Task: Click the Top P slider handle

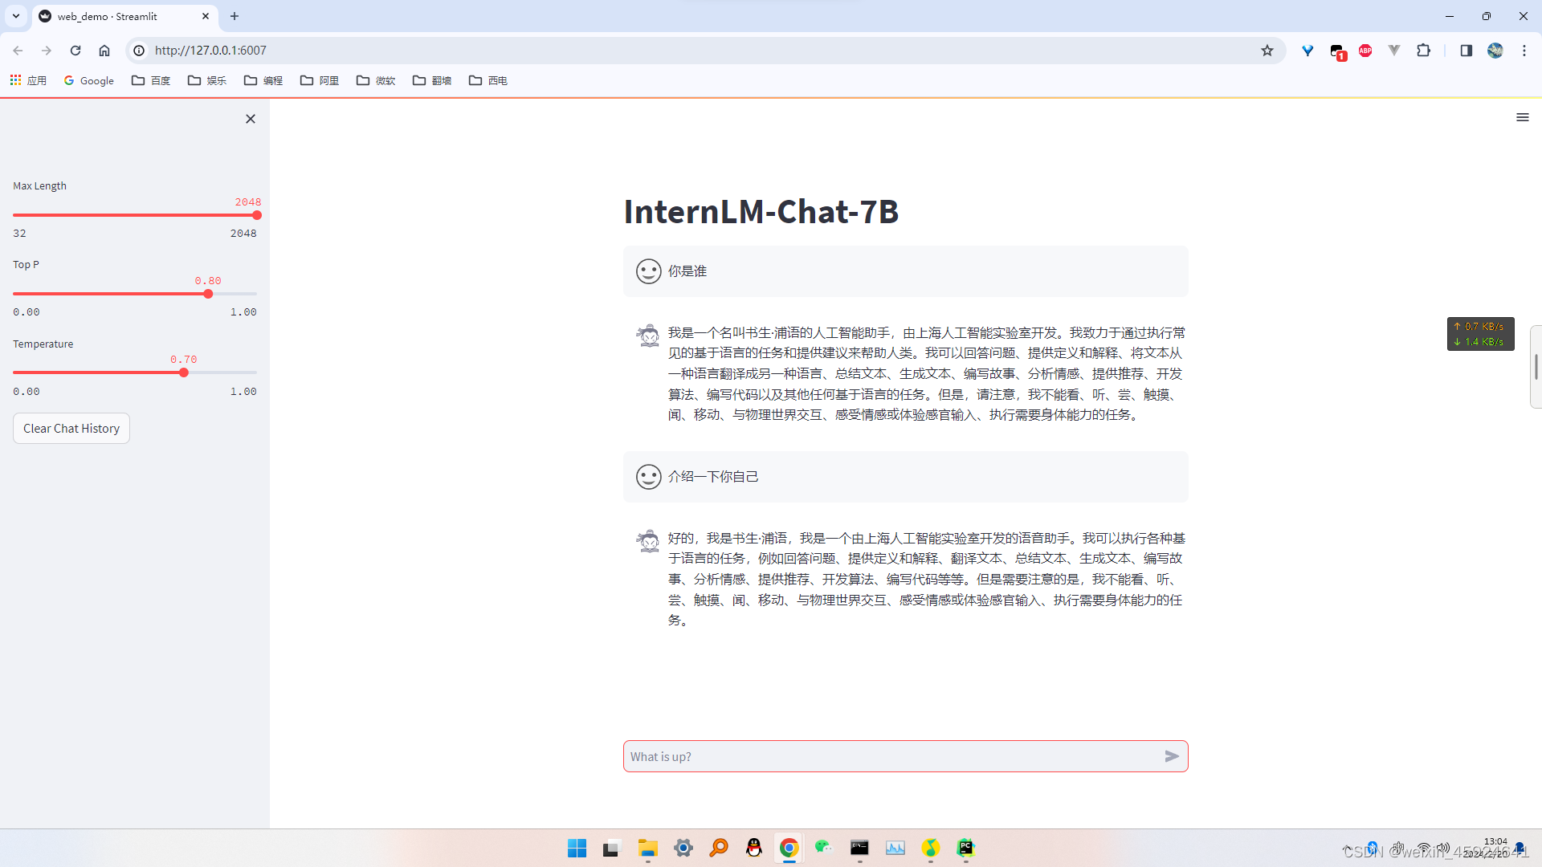Action: click(208, 294)
